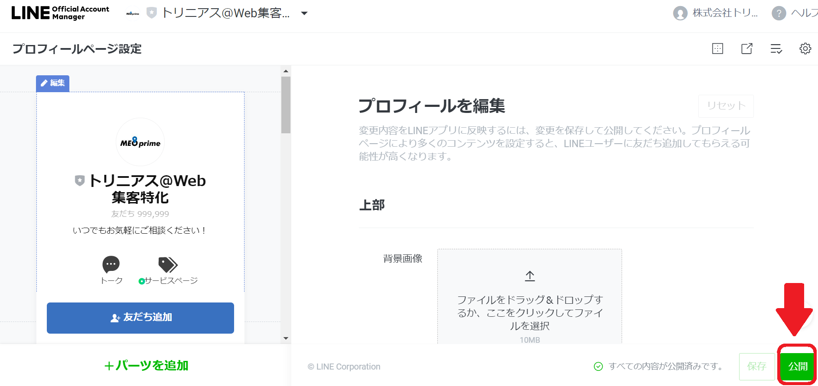Image resolution: width=818 pixels, height=386 pixels.
Task: Open profile preview in external window icon
Action: tap(746, 48)
